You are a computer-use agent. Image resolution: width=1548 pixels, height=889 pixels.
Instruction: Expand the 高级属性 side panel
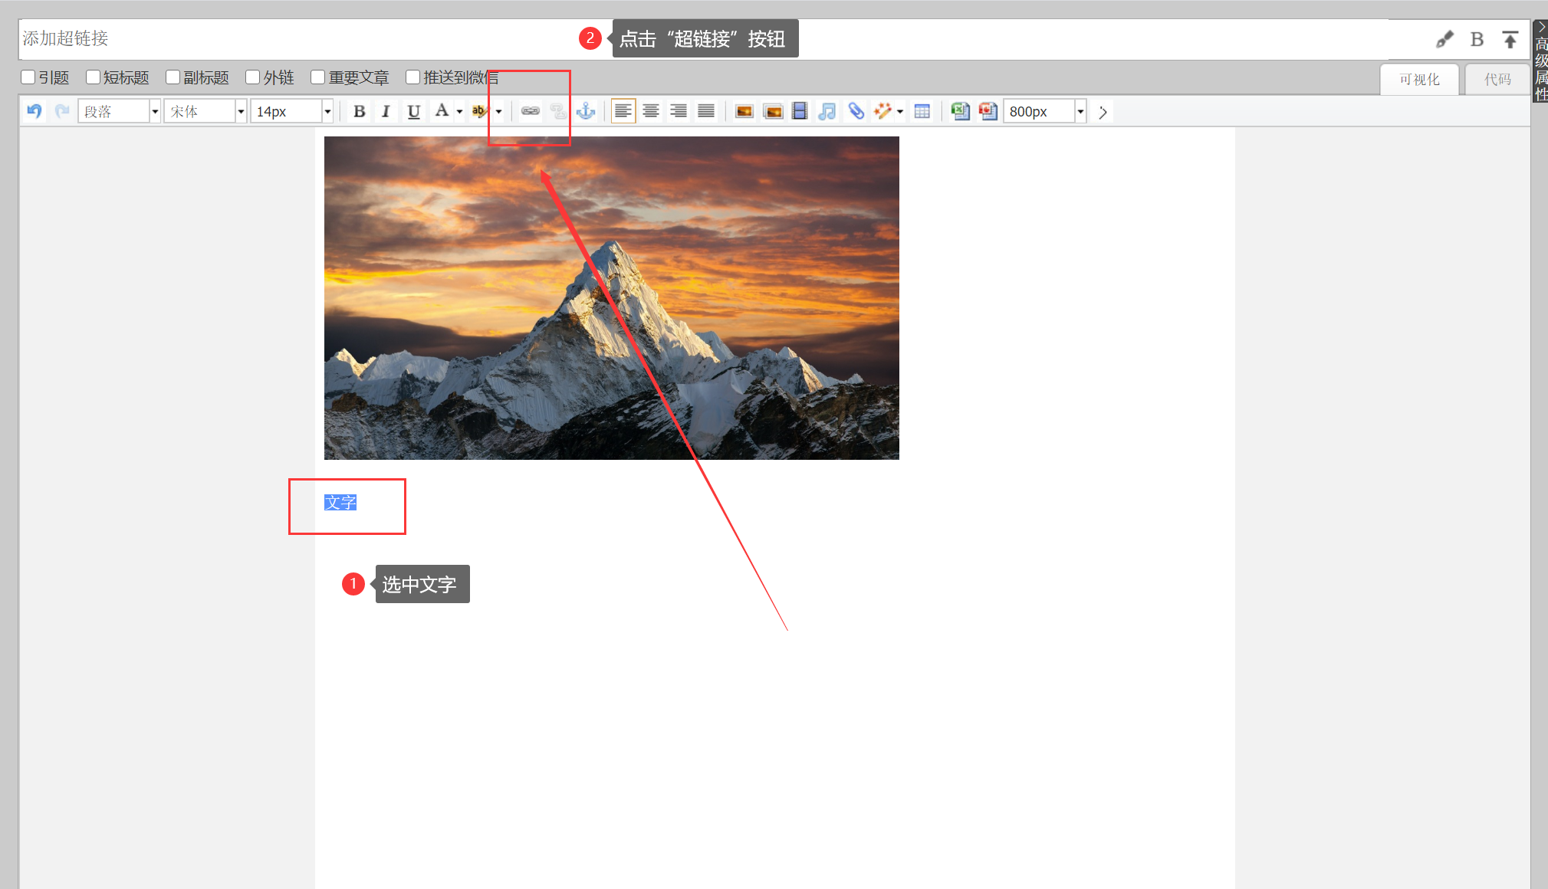pyautogui.click(x=1540, y=61)
